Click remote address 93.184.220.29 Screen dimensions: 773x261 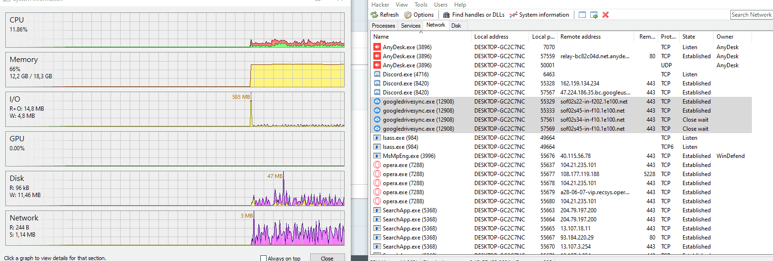[x=577, y=238]
